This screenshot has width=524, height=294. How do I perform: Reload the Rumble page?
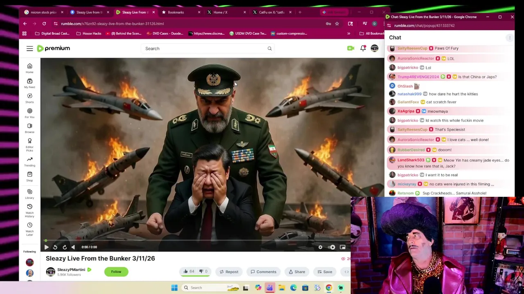click(44, 24)
